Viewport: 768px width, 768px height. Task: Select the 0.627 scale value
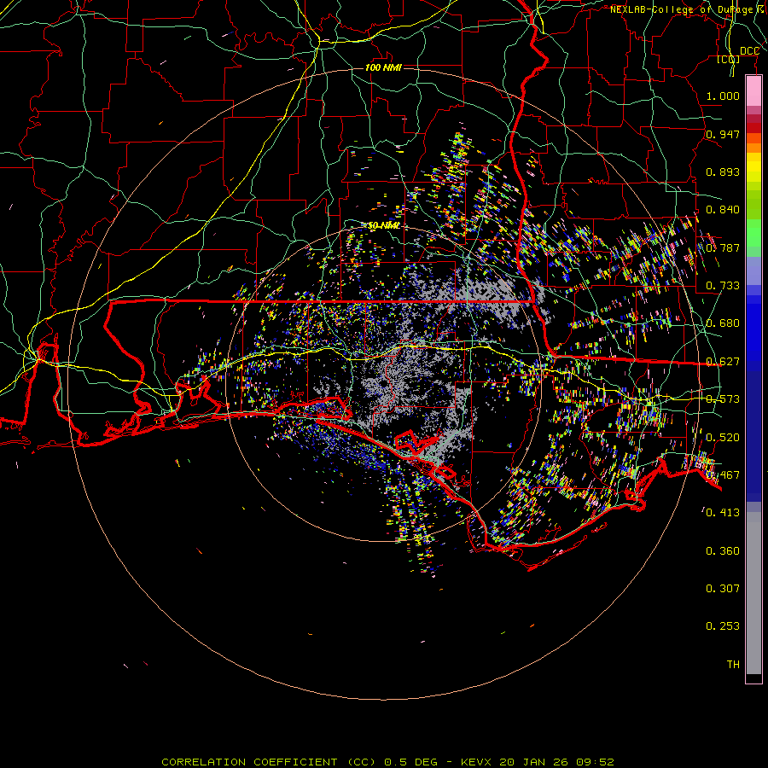click(x=723, y=362)
